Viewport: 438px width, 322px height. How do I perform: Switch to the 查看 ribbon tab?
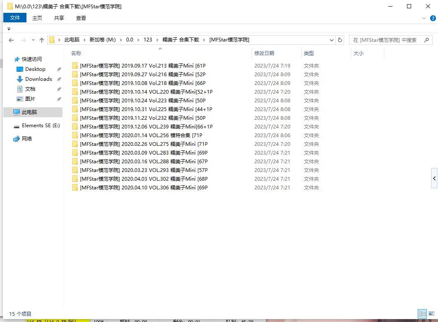pyautogui.click(x=81, y=18)
